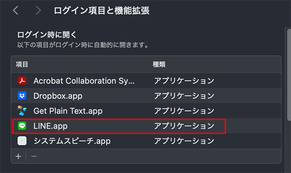
Task: Click the ログイン時に開く heading
Action: point(47,34)
